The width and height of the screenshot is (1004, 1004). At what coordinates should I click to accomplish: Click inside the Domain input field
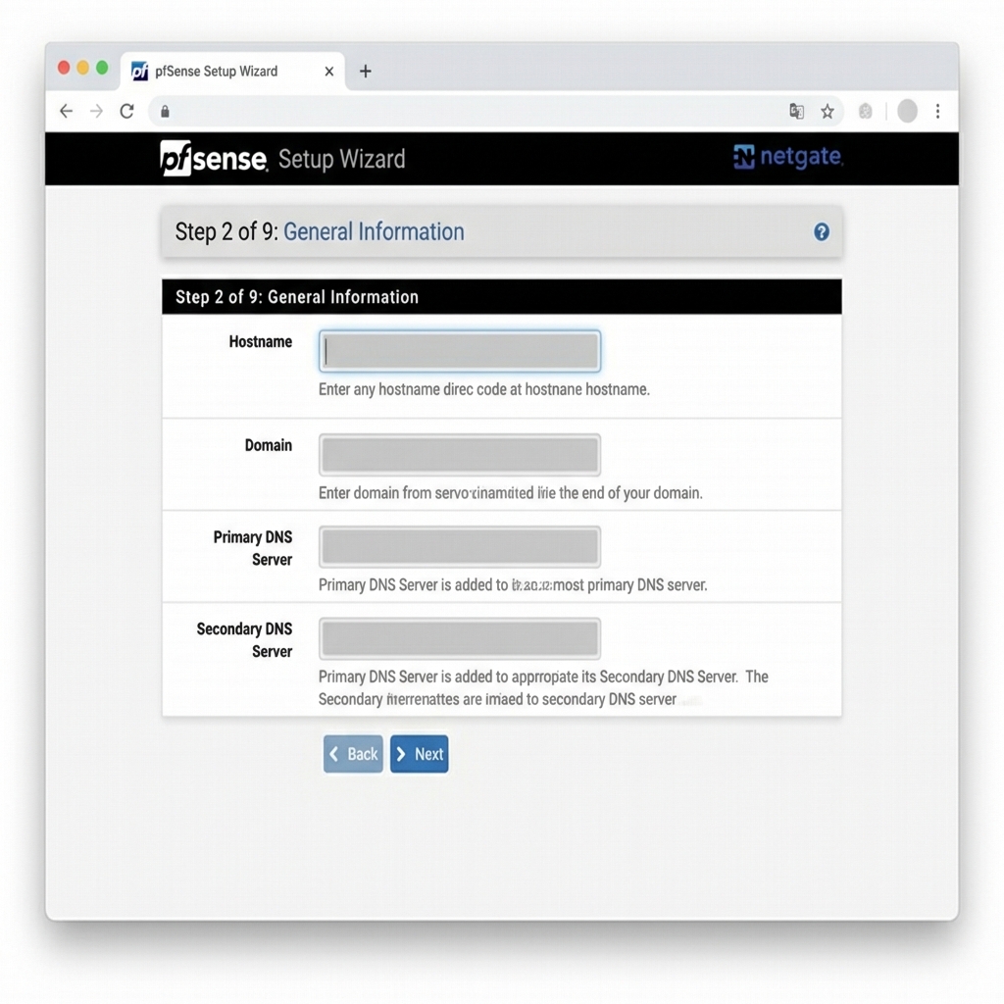[459, 453]
